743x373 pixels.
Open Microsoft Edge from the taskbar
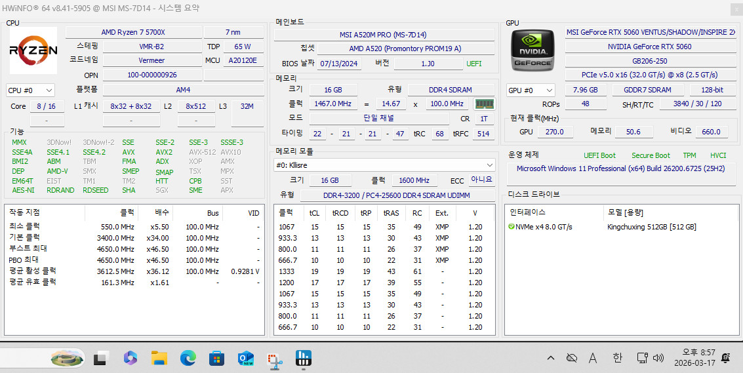(x=188, y=359)
